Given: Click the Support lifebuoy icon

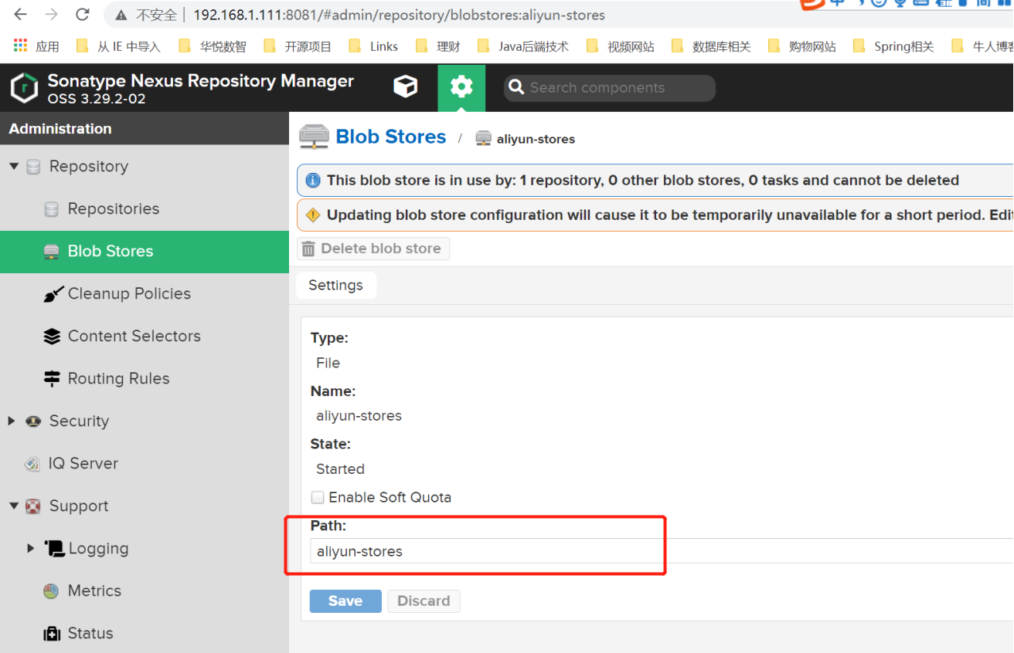Looking at the screenshot, I should coord(33,506).
